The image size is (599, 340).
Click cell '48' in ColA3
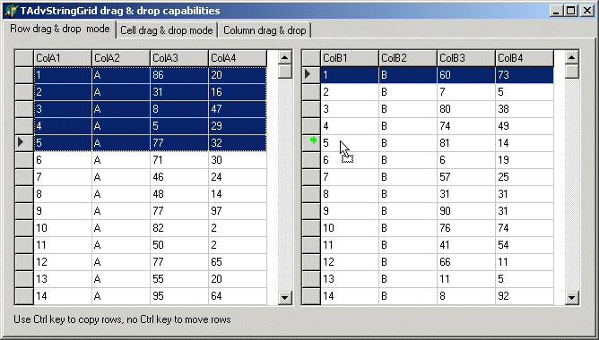coord(179,194)
